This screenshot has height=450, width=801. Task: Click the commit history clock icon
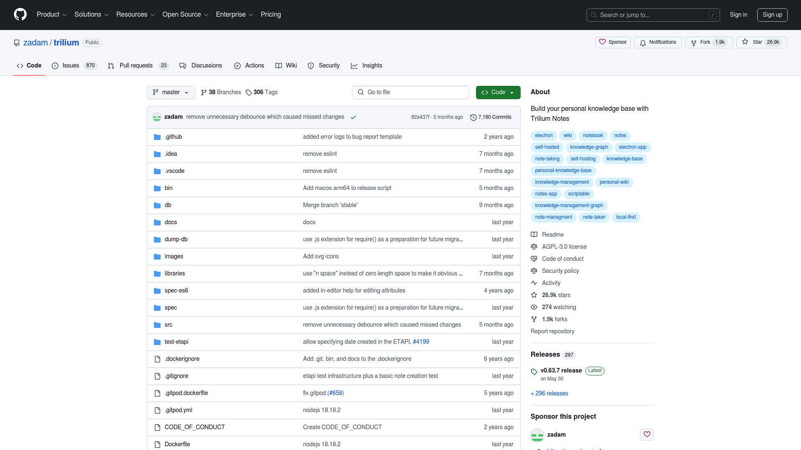pyautogui.click(x=473, y=117)
